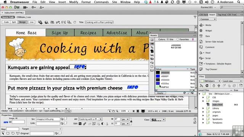Adjust brightness and contrast of image
This screenshot has height=137, width=244.
point(103,124)
